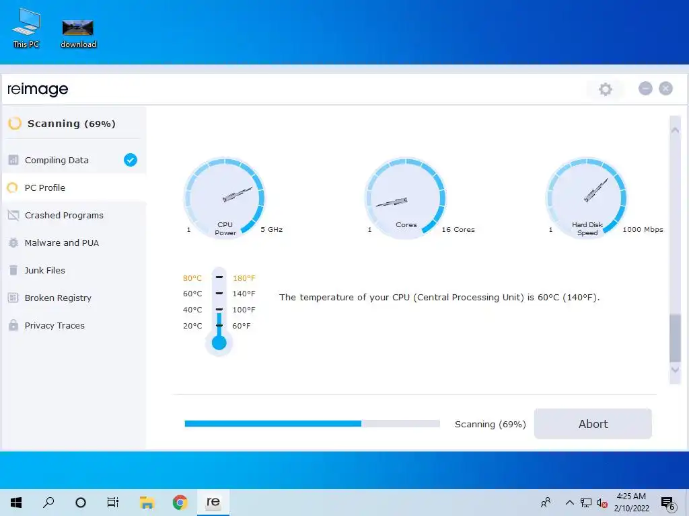
Task: Show hidden system tray icons
Action: pyautogui.click(x=569, y=503)
